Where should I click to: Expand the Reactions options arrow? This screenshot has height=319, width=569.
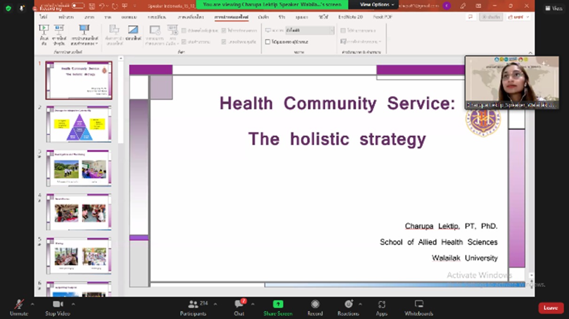point(360,304)
